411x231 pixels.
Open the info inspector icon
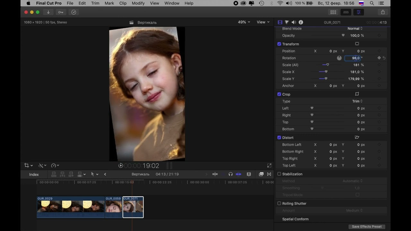tap(301, 22)
